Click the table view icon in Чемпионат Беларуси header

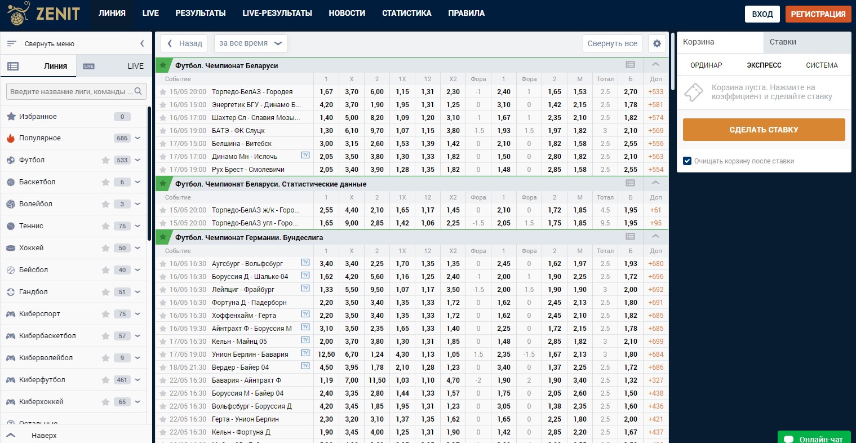pyautogui.click(x=630, y=65)
